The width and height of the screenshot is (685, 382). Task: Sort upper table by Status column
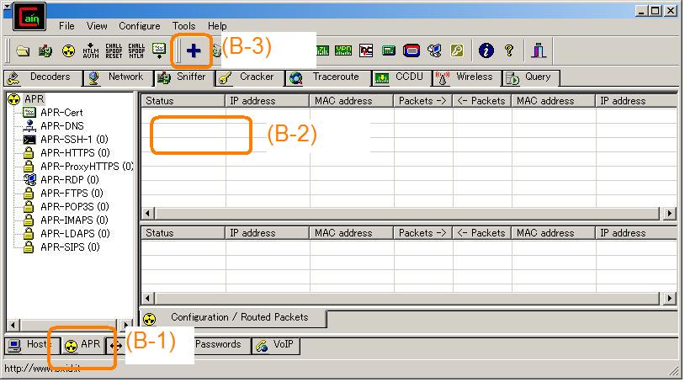tap(183, 101)
